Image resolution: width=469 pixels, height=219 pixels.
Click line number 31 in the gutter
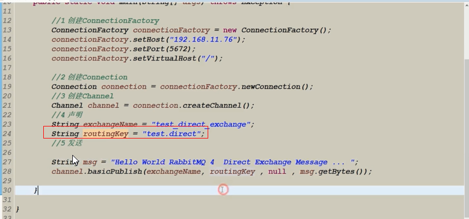tap(7, 200)
